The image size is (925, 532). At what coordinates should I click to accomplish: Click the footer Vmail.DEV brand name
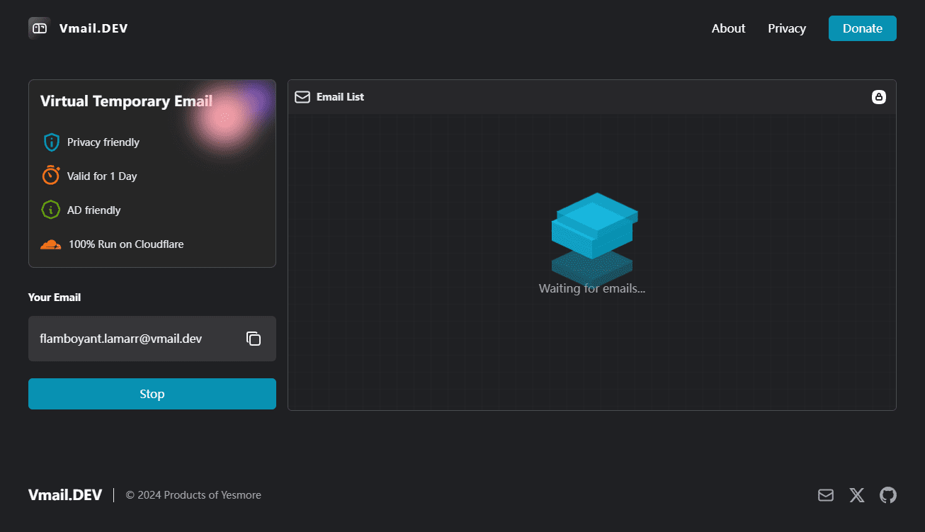tap(65, 495)
